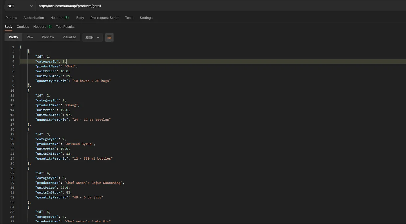406x224 pixels.
Task: Open the GET method dropdown
Action: 20,6
